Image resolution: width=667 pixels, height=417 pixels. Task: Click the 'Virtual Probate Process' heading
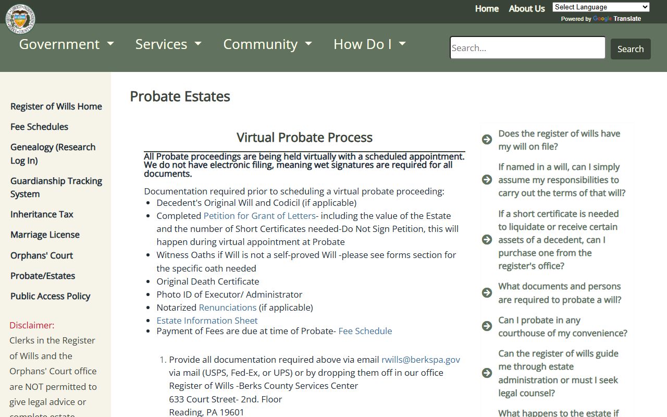(304, 138)
